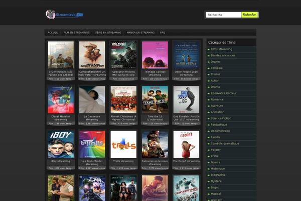
Task: Click the 'iBoy streaming' title link
Action: 61,161
